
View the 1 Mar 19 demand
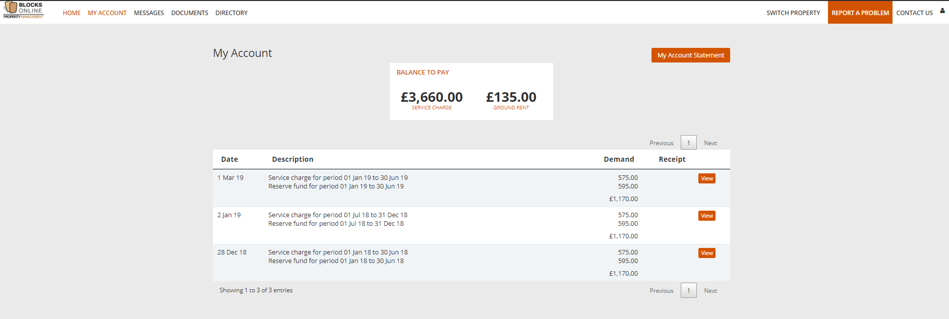706,178
